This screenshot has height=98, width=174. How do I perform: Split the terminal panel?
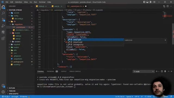coord(162,71)
